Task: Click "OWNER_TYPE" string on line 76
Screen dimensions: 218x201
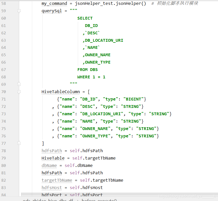Action: (95, 136)
